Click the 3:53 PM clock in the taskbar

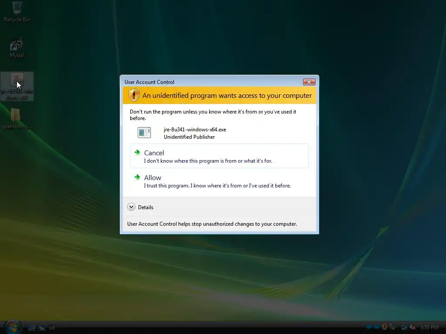pos(429,327)
